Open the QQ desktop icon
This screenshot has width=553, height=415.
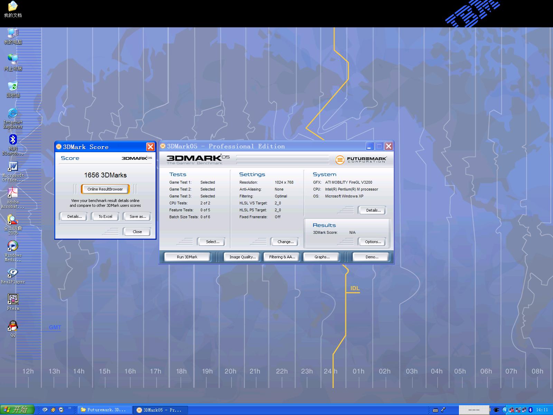pos(13,326)
